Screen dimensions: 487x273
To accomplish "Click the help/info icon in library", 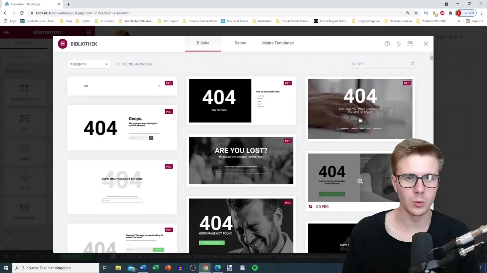I will click(387, 44).
